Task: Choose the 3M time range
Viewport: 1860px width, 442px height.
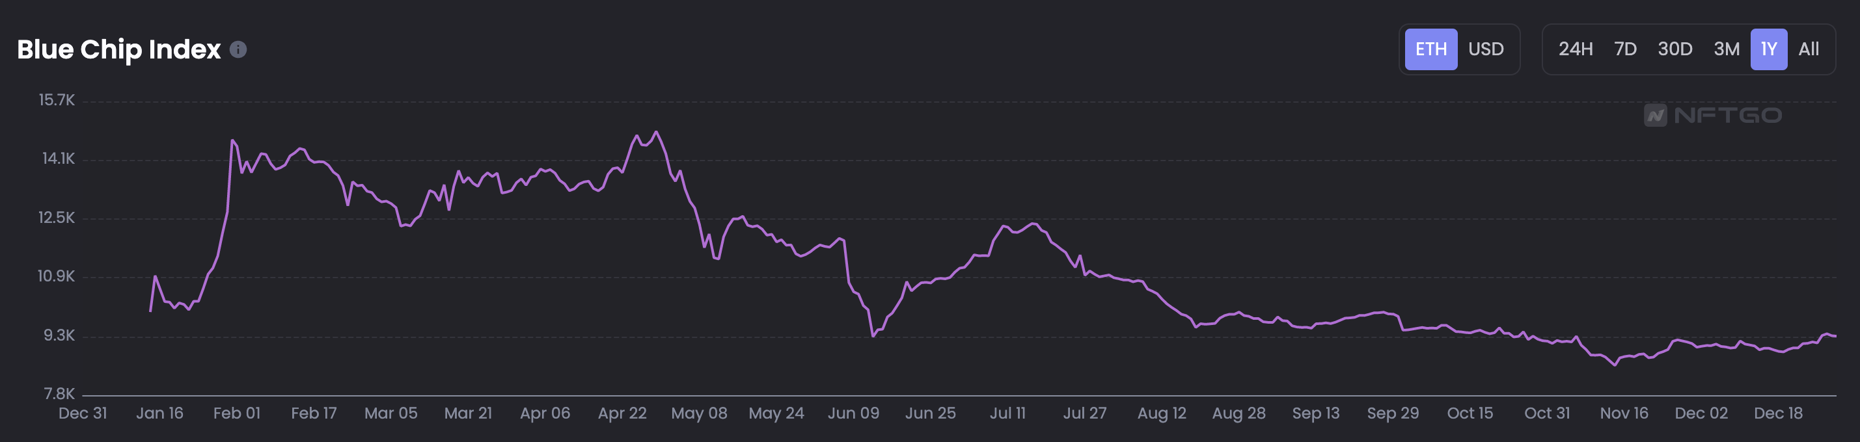Action: coord(1726,49)
